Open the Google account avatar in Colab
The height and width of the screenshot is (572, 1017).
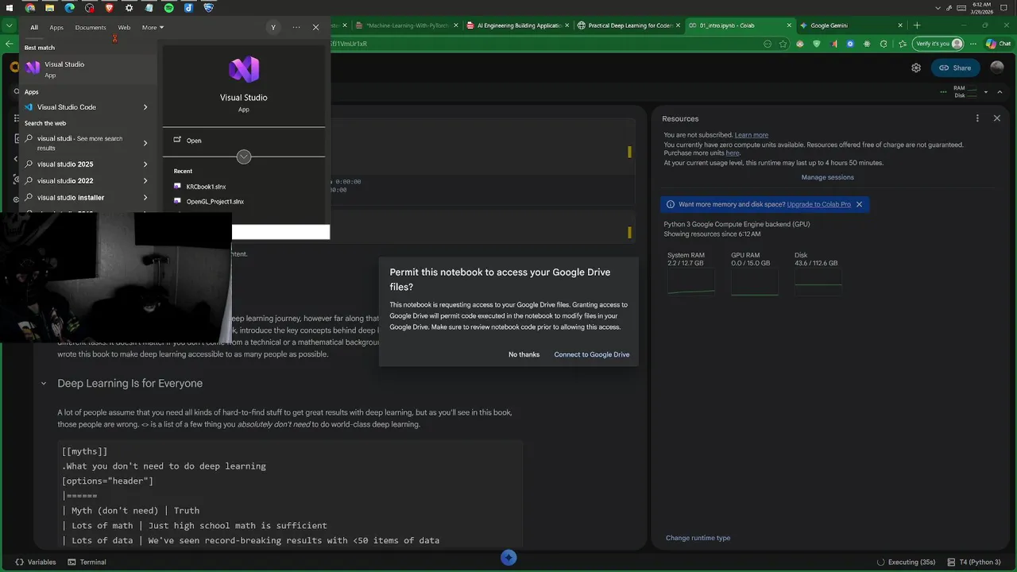(996, 68)
